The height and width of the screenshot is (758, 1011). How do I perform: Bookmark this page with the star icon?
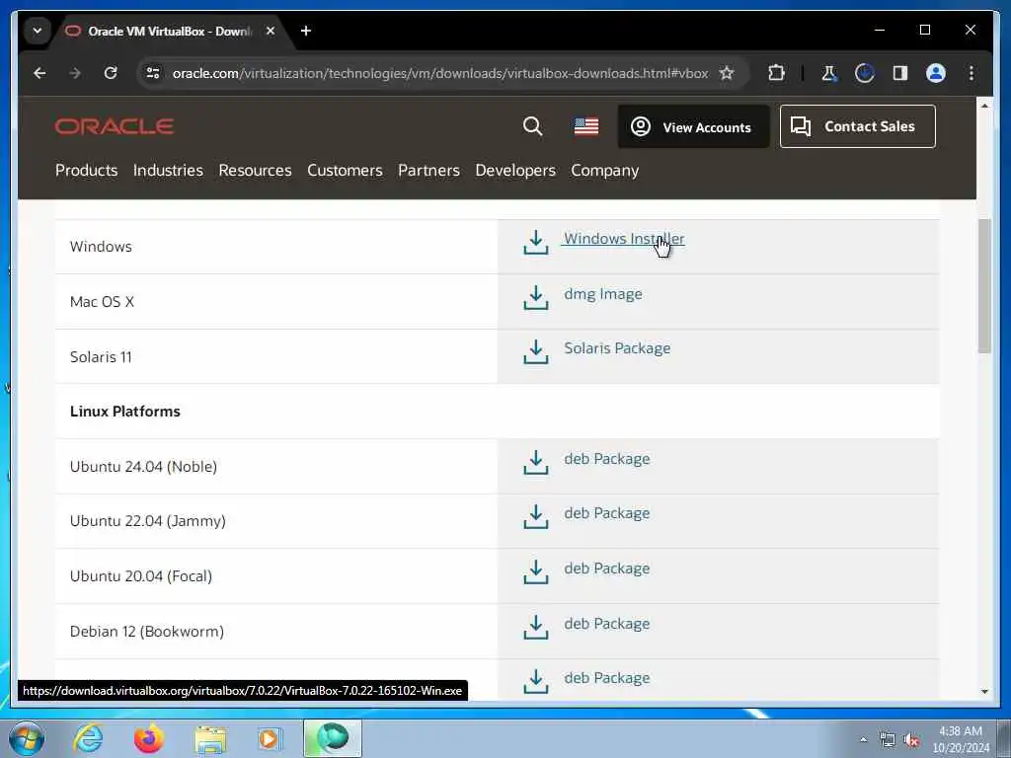click(727, 73)
